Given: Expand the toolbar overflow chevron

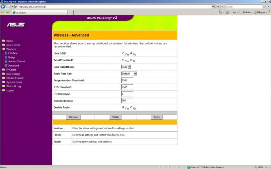Looking at the screenshot, I should coord(269,11).
